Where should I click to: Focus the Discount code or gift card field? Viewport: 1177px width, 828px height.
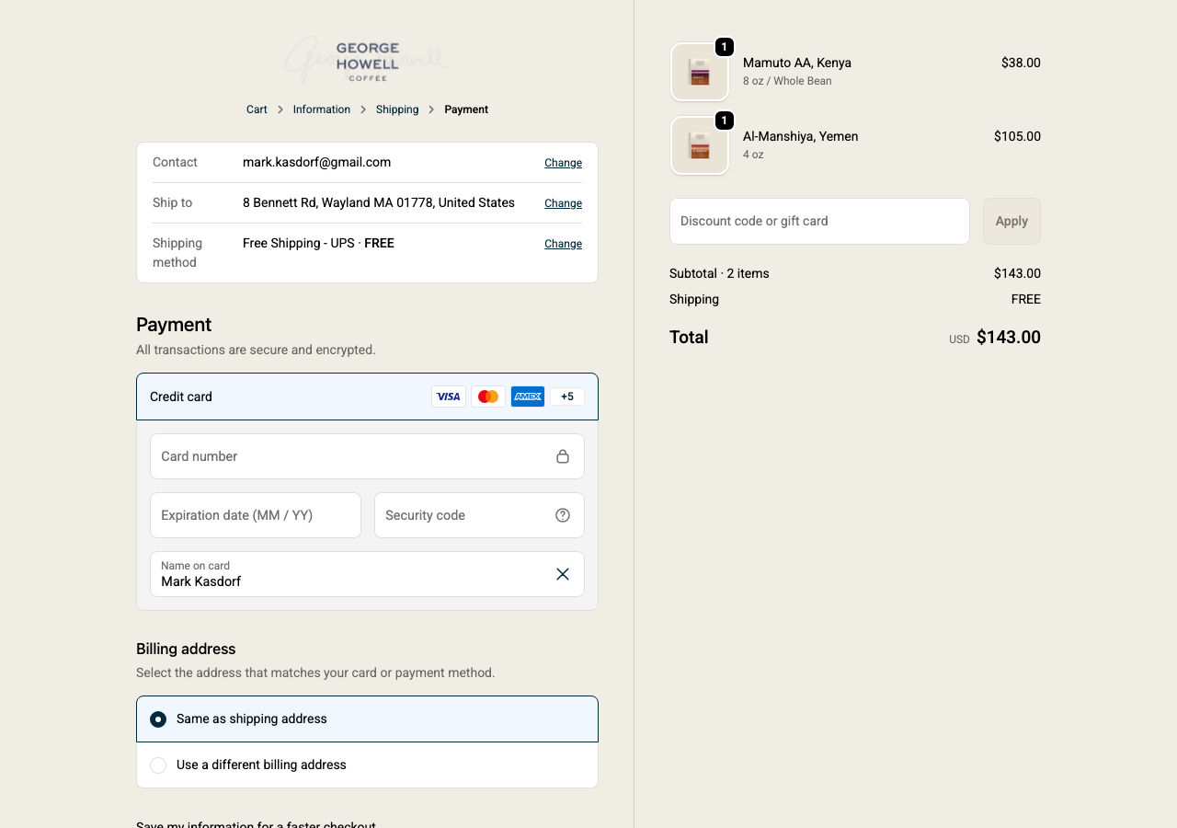tap(819, 221)
